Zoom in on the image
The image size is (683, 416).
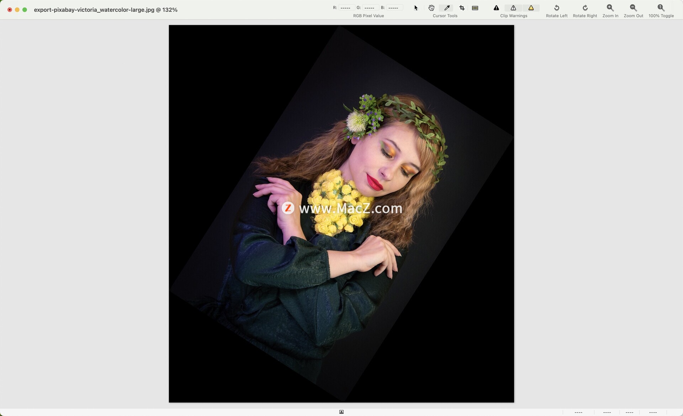click(x=610, y=11)
